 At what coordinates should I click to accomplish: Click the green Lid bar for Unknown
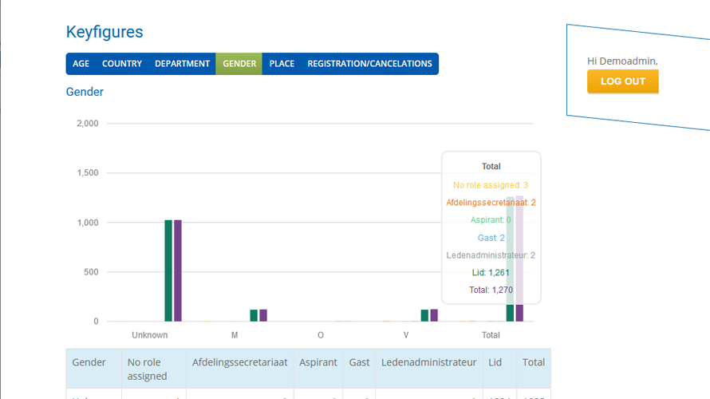[x=168, y=271]
